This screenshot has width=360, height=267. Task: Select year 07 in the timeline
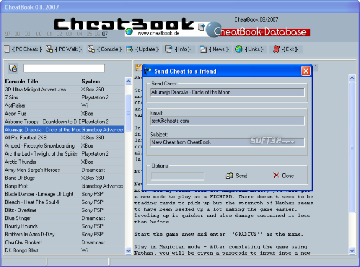coord(105,34)
